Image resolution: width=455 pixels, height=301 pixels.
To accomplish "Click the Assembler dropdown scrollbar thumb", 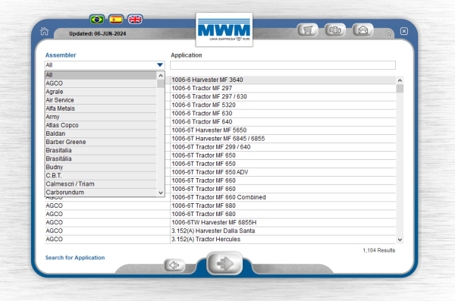I will [161, 84].
